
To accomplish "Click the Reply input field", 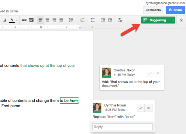I will coord(122,127).
